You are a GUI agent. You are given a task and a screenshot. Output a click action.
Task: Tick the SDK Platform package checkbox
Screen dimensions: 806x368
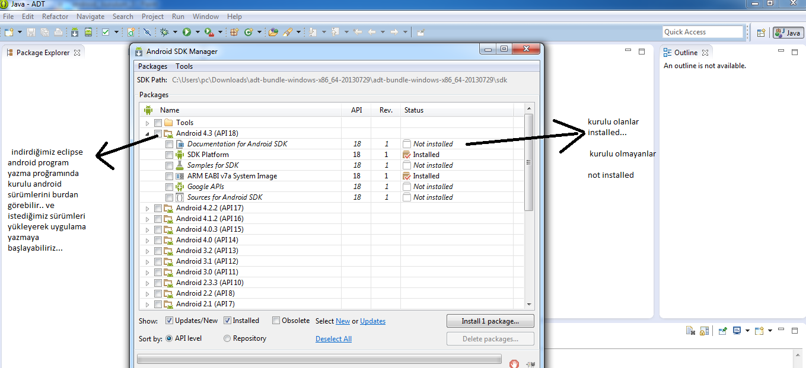(x=170, y=155)
